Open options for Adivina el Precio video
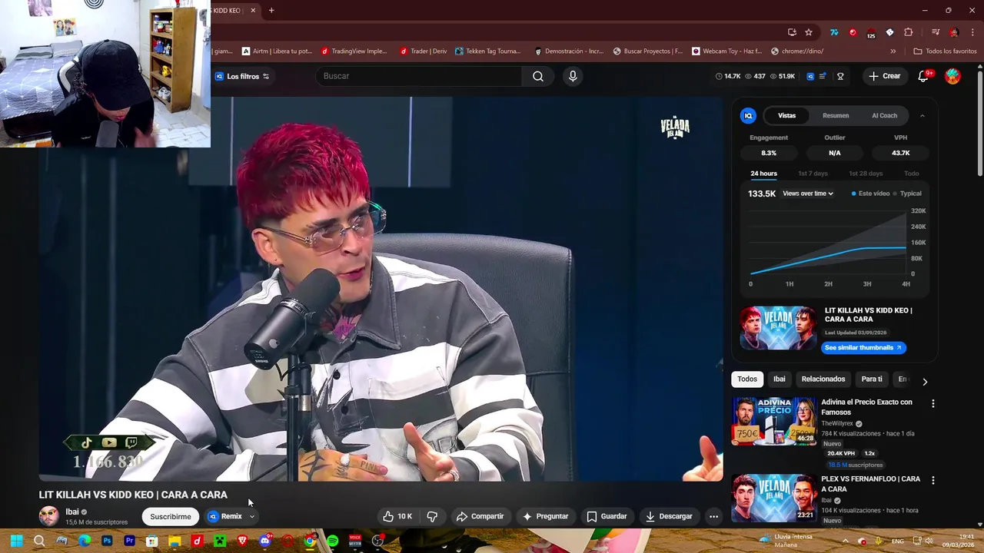 pos(933,403)
